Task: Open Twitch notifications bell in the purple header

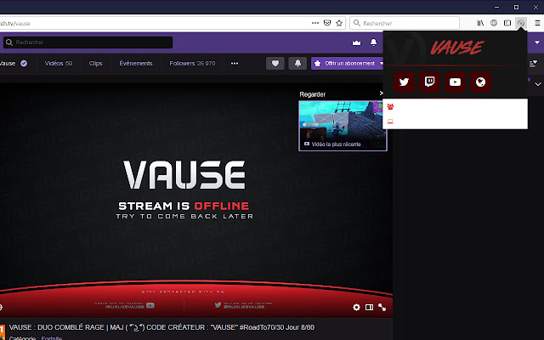Action: pyautogui.click(x=373, y=42)
